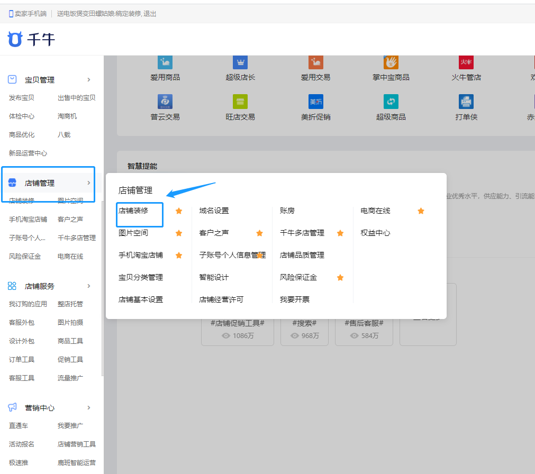Open the 爱用交易 app icon
The image size is (535, 474).
315,62
